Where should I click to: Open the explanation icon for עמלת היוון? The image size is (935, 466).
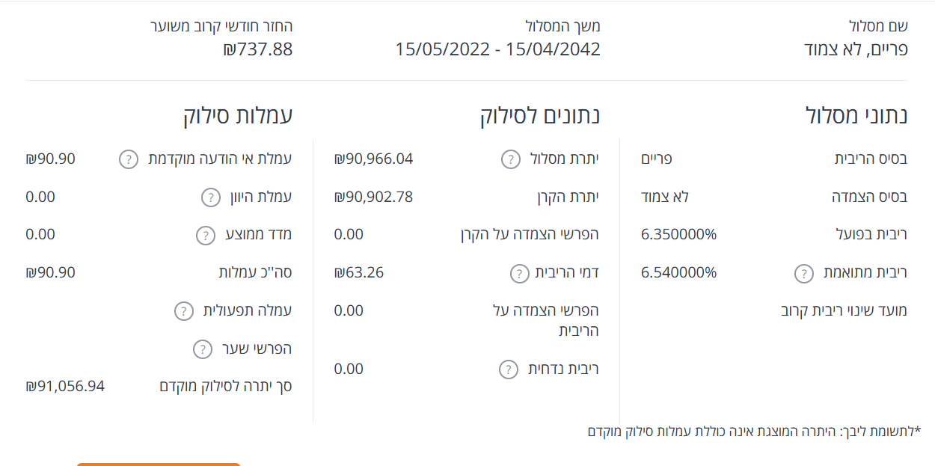click(211, 197)
